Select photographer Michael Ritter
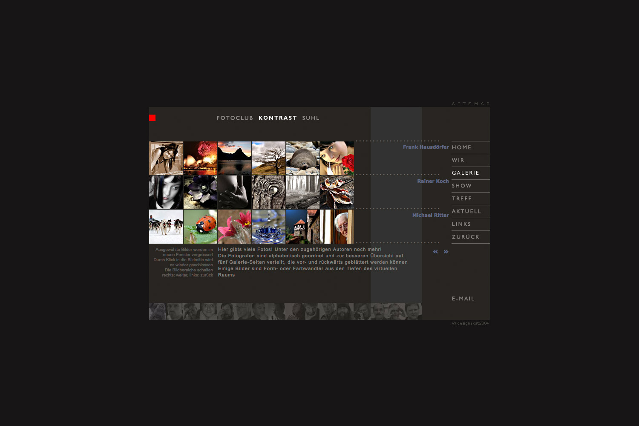The image size is (639, 426). [x=430, y=215]
